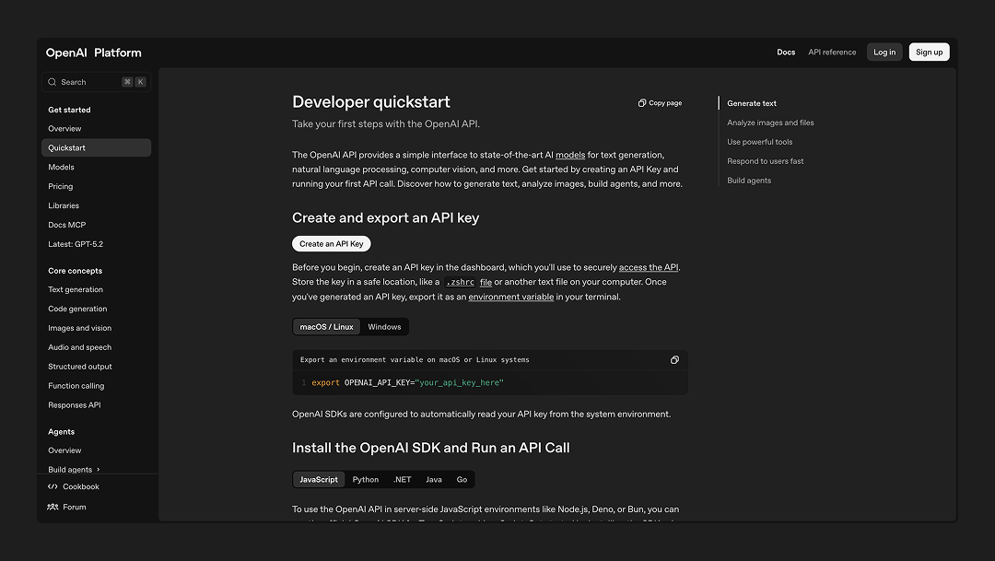Screen dimensions: 995x561
Task: Open the models link in intro
Action: 570,155
